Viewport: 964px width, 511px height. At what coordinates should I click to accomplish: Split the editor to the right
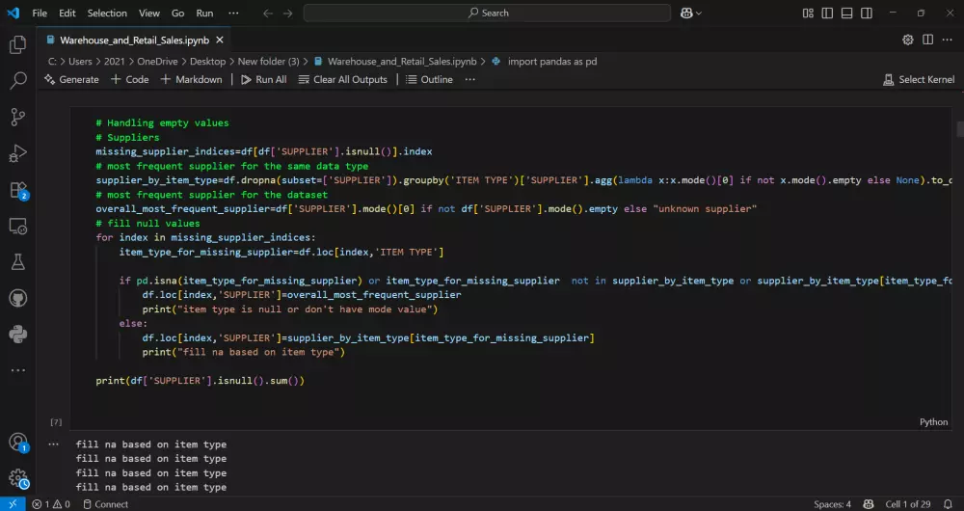(927, 40)
